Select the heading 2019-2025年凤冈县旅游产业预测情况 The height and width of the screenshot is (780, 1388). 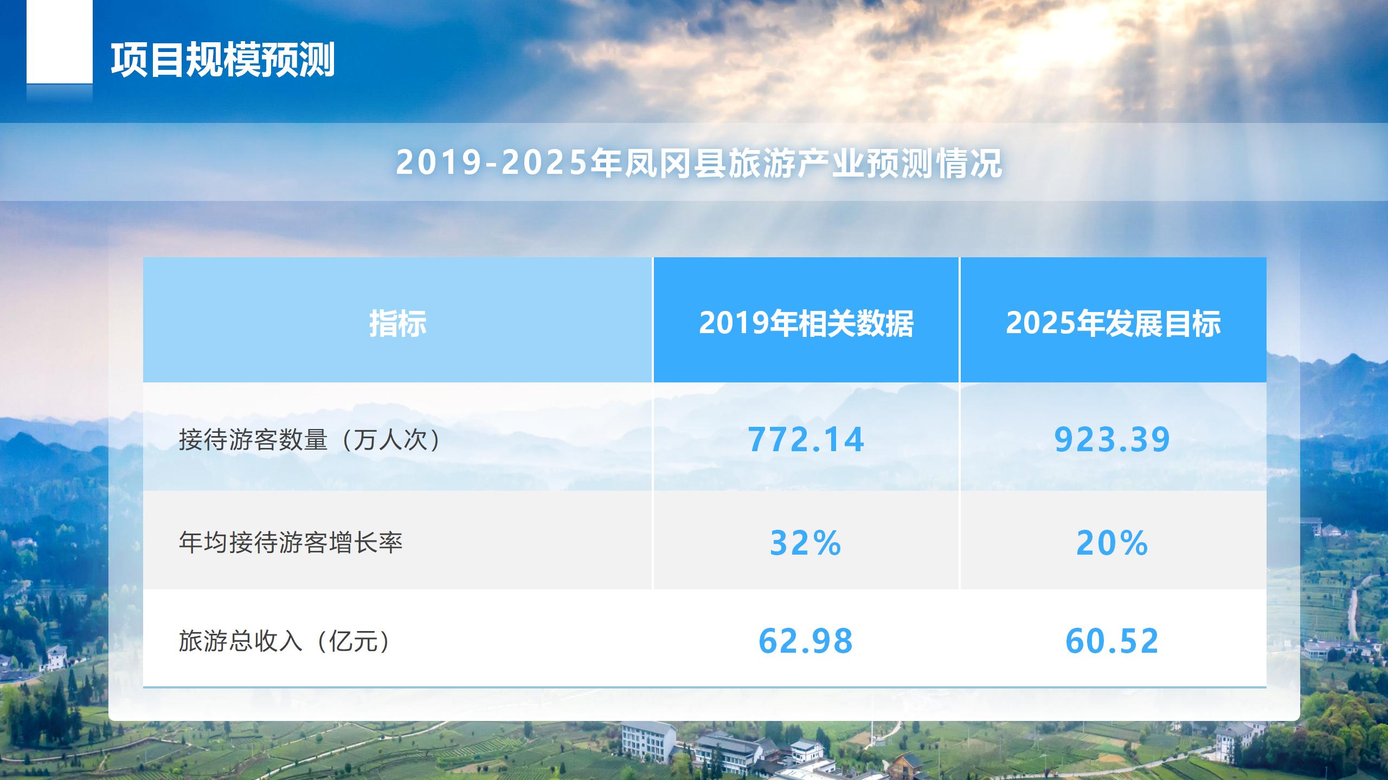pyautogui.click(x=698, y=162)
